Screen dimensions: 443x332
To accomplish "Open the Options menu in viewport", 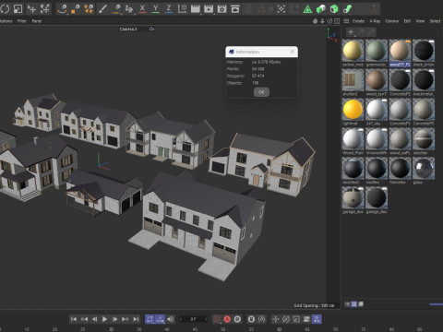I will coord(6,21).
